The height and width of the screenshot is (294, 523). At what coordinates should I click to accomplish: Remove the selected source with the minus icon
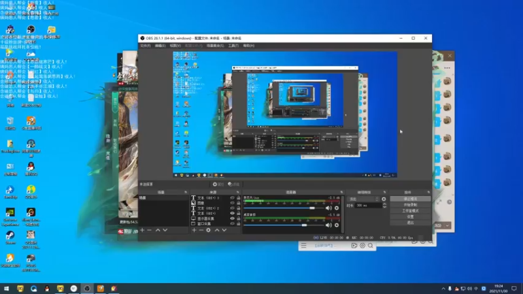(201, 230)
